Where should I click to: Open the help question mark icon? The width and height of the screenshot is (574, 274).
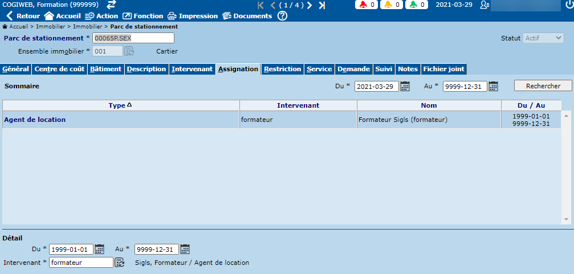pos(282,16)
